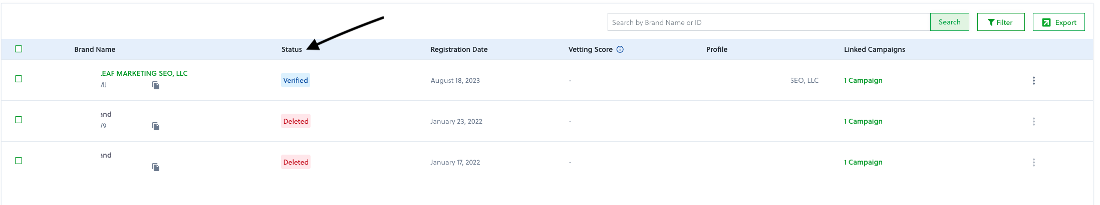The width and height of the screenshot is (1100, 205).
Task: Open three-dot menu for January 17 brand
Action: coord(1033,163)
